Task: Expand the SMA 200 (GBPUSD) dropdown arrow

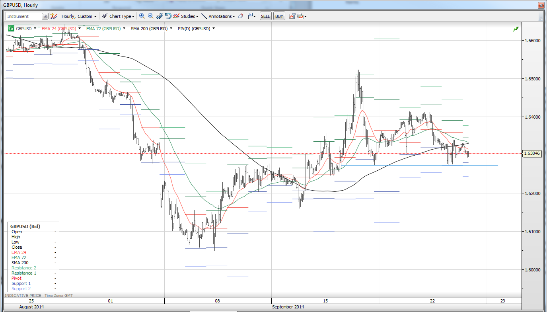Action: 171,29
